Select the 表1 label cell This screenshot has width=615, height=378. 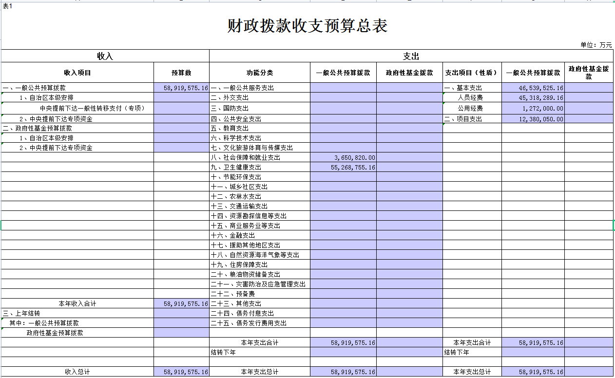7,6
